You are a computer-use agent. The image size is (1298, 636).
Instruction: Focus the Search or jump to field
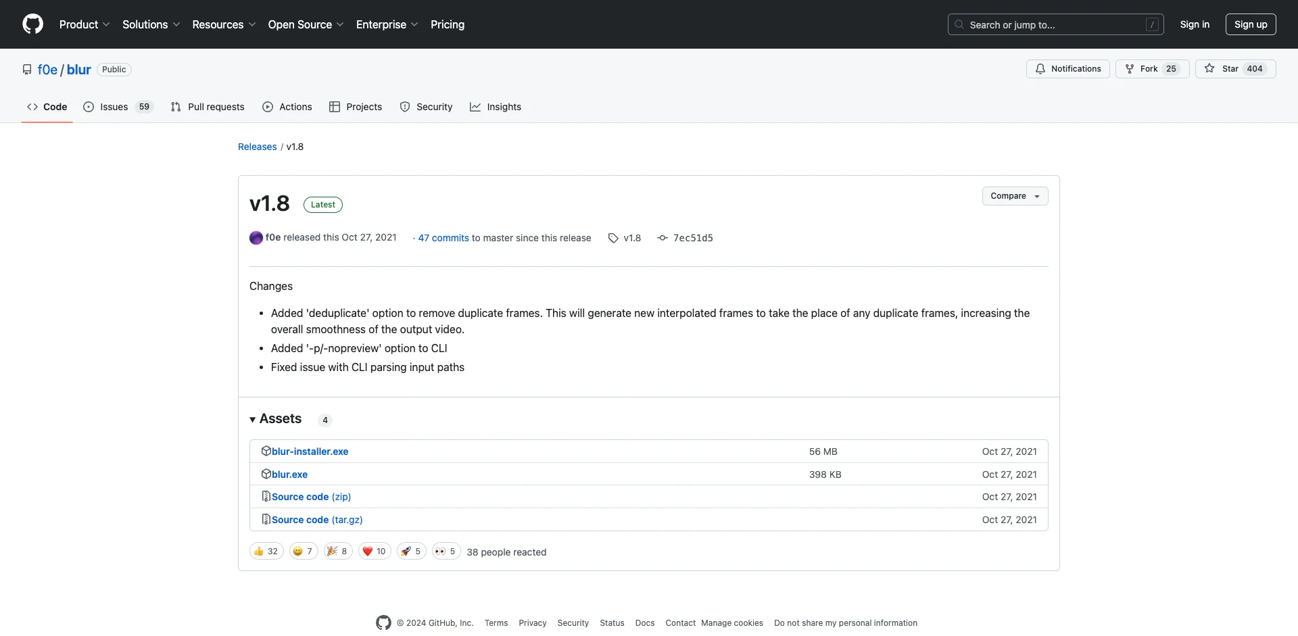tap(1056, 24)
